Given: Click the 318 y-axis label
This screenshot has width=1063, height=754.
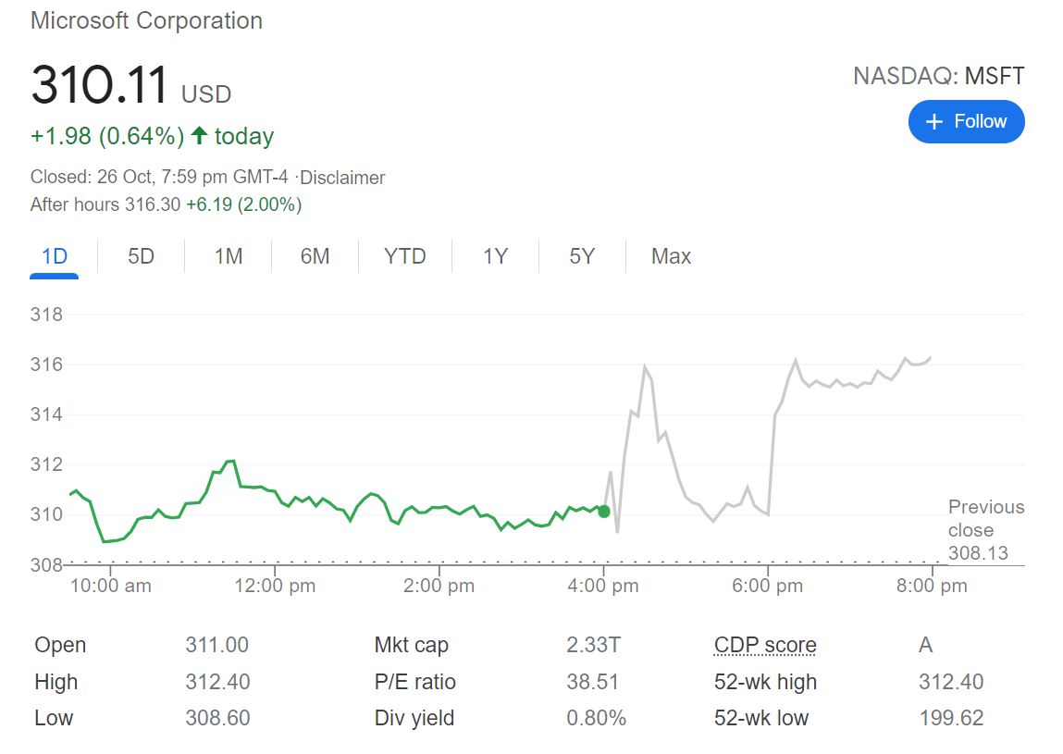Looking at the screenshot, I should (46, 314).
